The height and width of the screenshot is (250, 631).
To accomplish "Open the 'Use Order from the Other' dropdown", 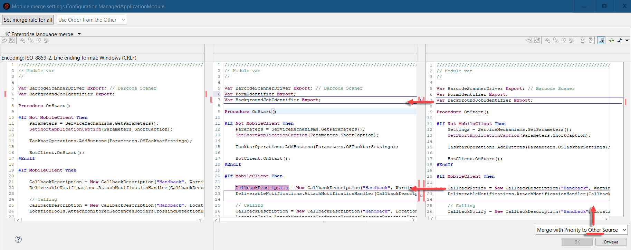I will tap(92, 20).
